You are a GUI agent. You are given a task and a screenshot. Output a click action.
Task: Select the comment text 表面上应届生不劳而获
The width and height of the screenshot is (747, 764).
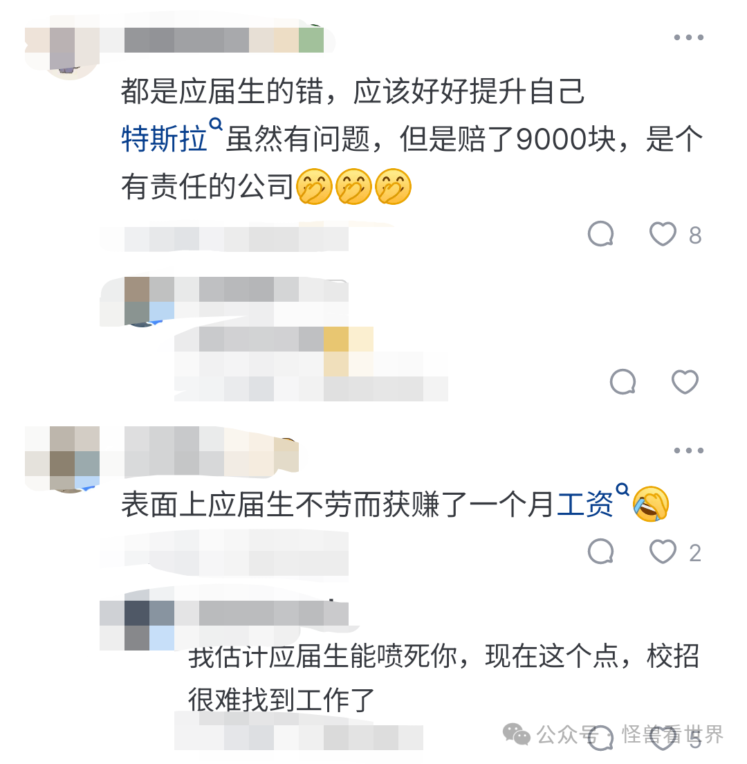(x=266, y=504)
